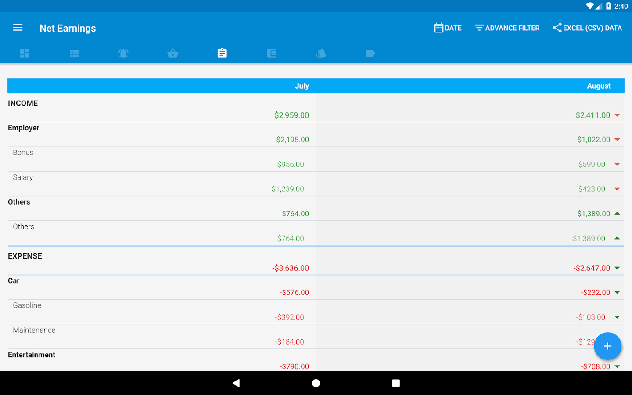Click July Gasoline amount -$392.00
Image resolution: width=632 pixels, height=395 pixels.
point(290,317)
